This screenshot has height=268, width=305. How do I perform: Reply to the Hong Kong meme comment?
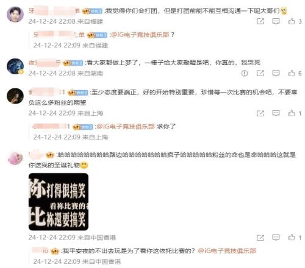pyautogui.click(x=276, y=238)
